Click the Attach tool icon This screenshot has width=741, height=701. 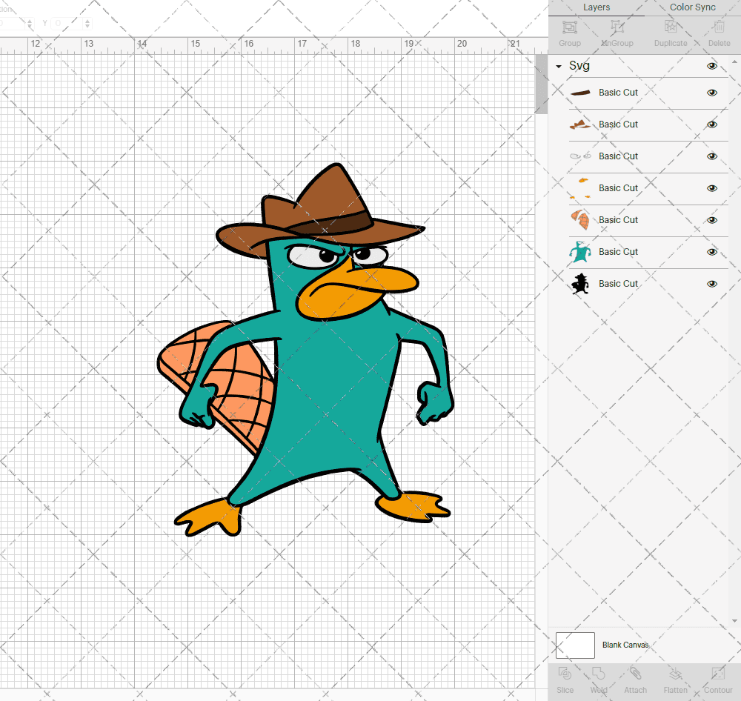click(635, 673)
